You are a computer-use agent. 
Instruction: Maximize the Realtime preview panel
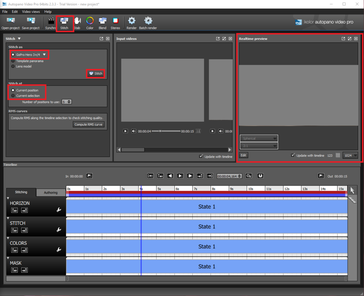click(350, 38)
